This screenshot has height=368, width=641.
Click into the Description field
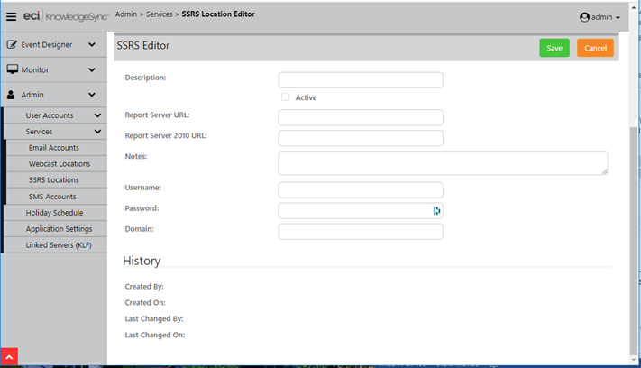(361, 80)
